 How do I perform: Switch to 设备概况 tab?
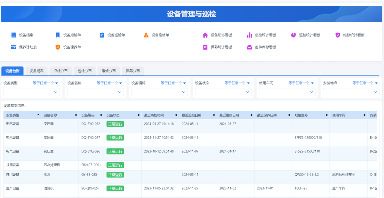36,71
